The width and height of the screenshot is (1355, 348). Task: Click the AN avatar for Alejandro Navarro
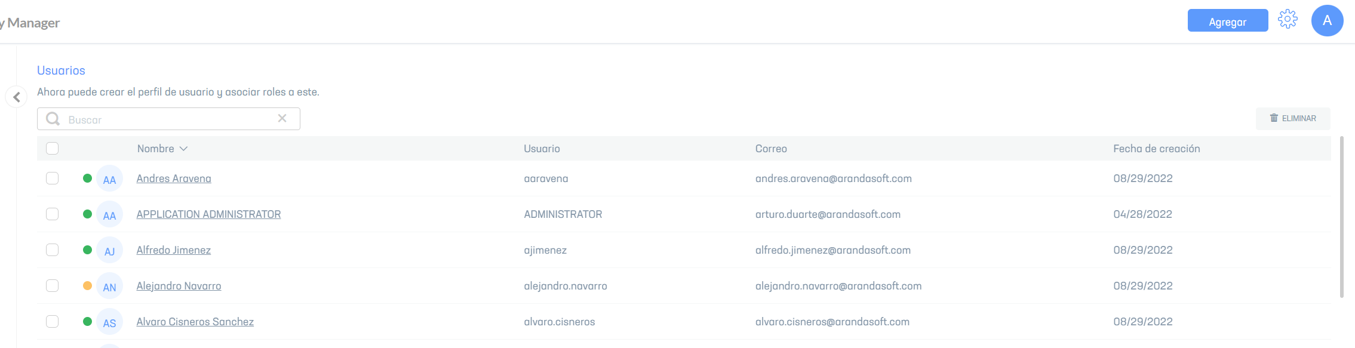pos(109,286)
